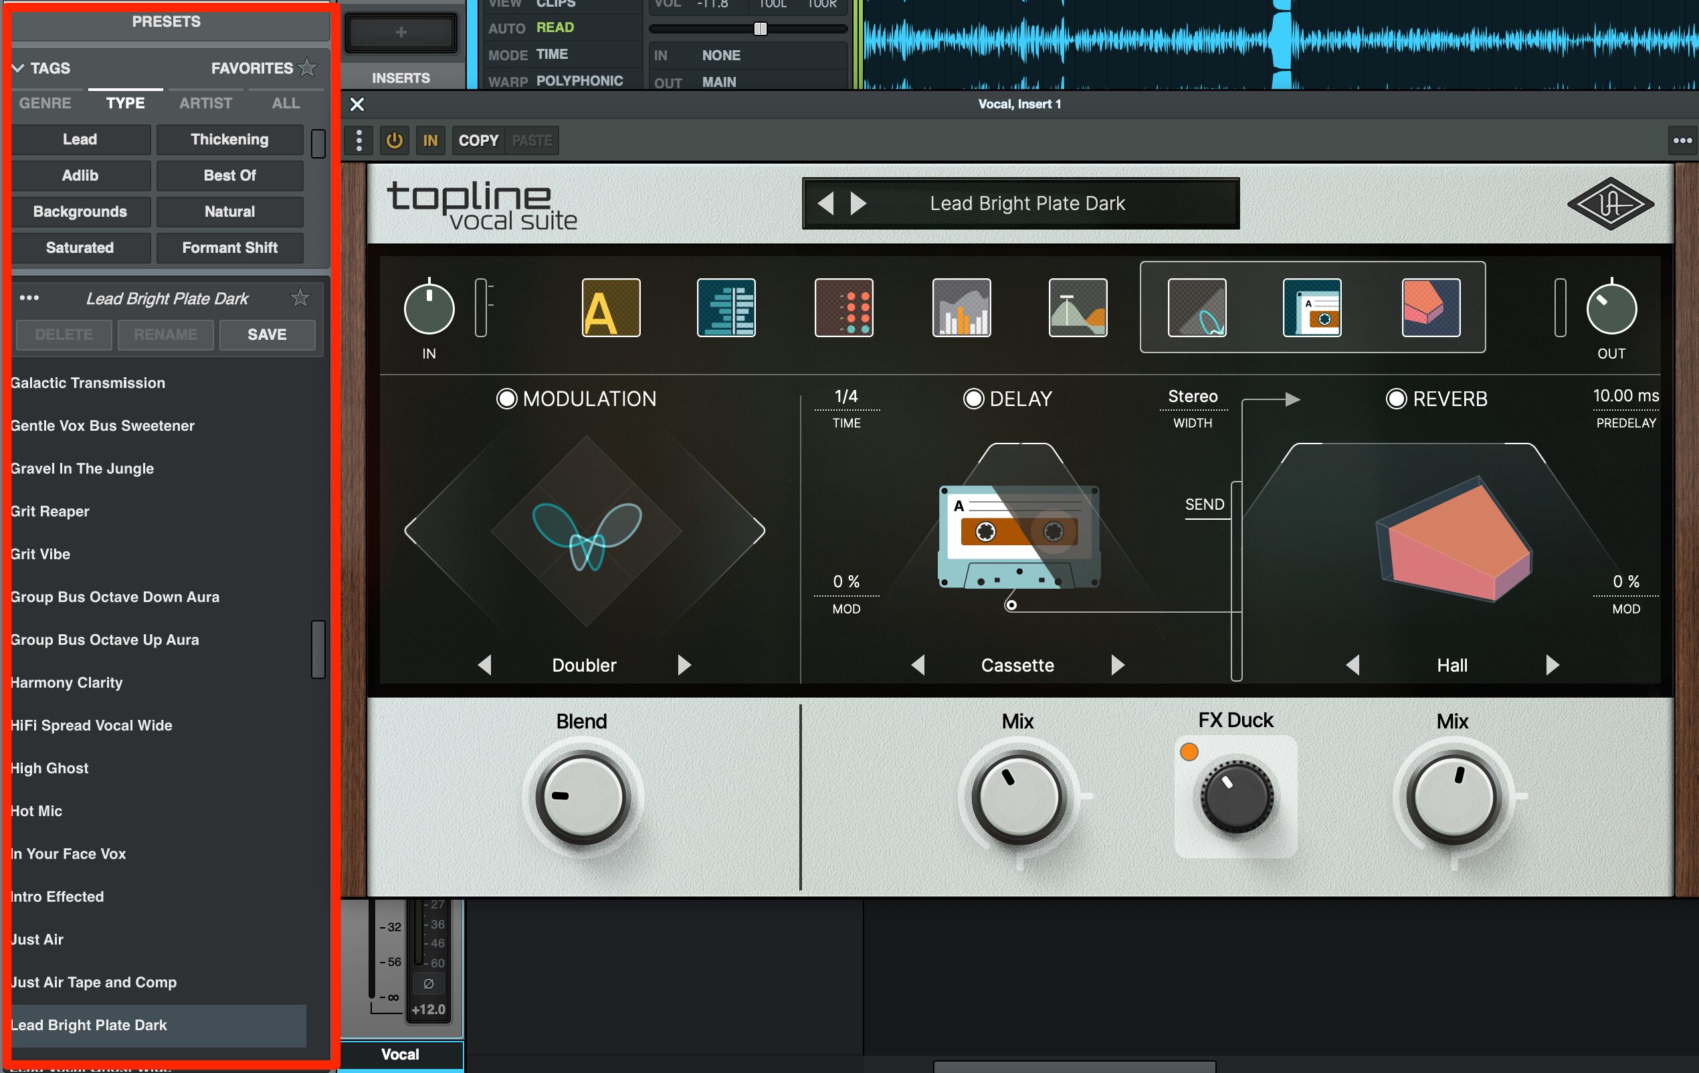This screenshot has width=1699, height=1073.
Task: Select previous reverb type before Hall
Action: [x=1353, y=664]
